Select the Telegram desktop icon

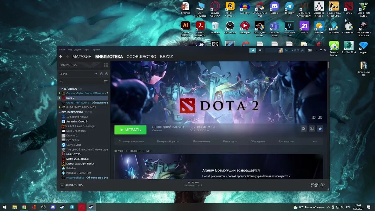click(289, 8)
